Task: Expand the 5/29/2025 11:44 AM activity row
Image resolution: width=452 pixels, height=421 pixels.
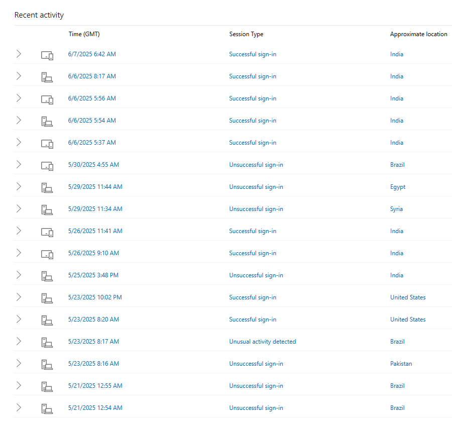Action: [x=19, y=186]
